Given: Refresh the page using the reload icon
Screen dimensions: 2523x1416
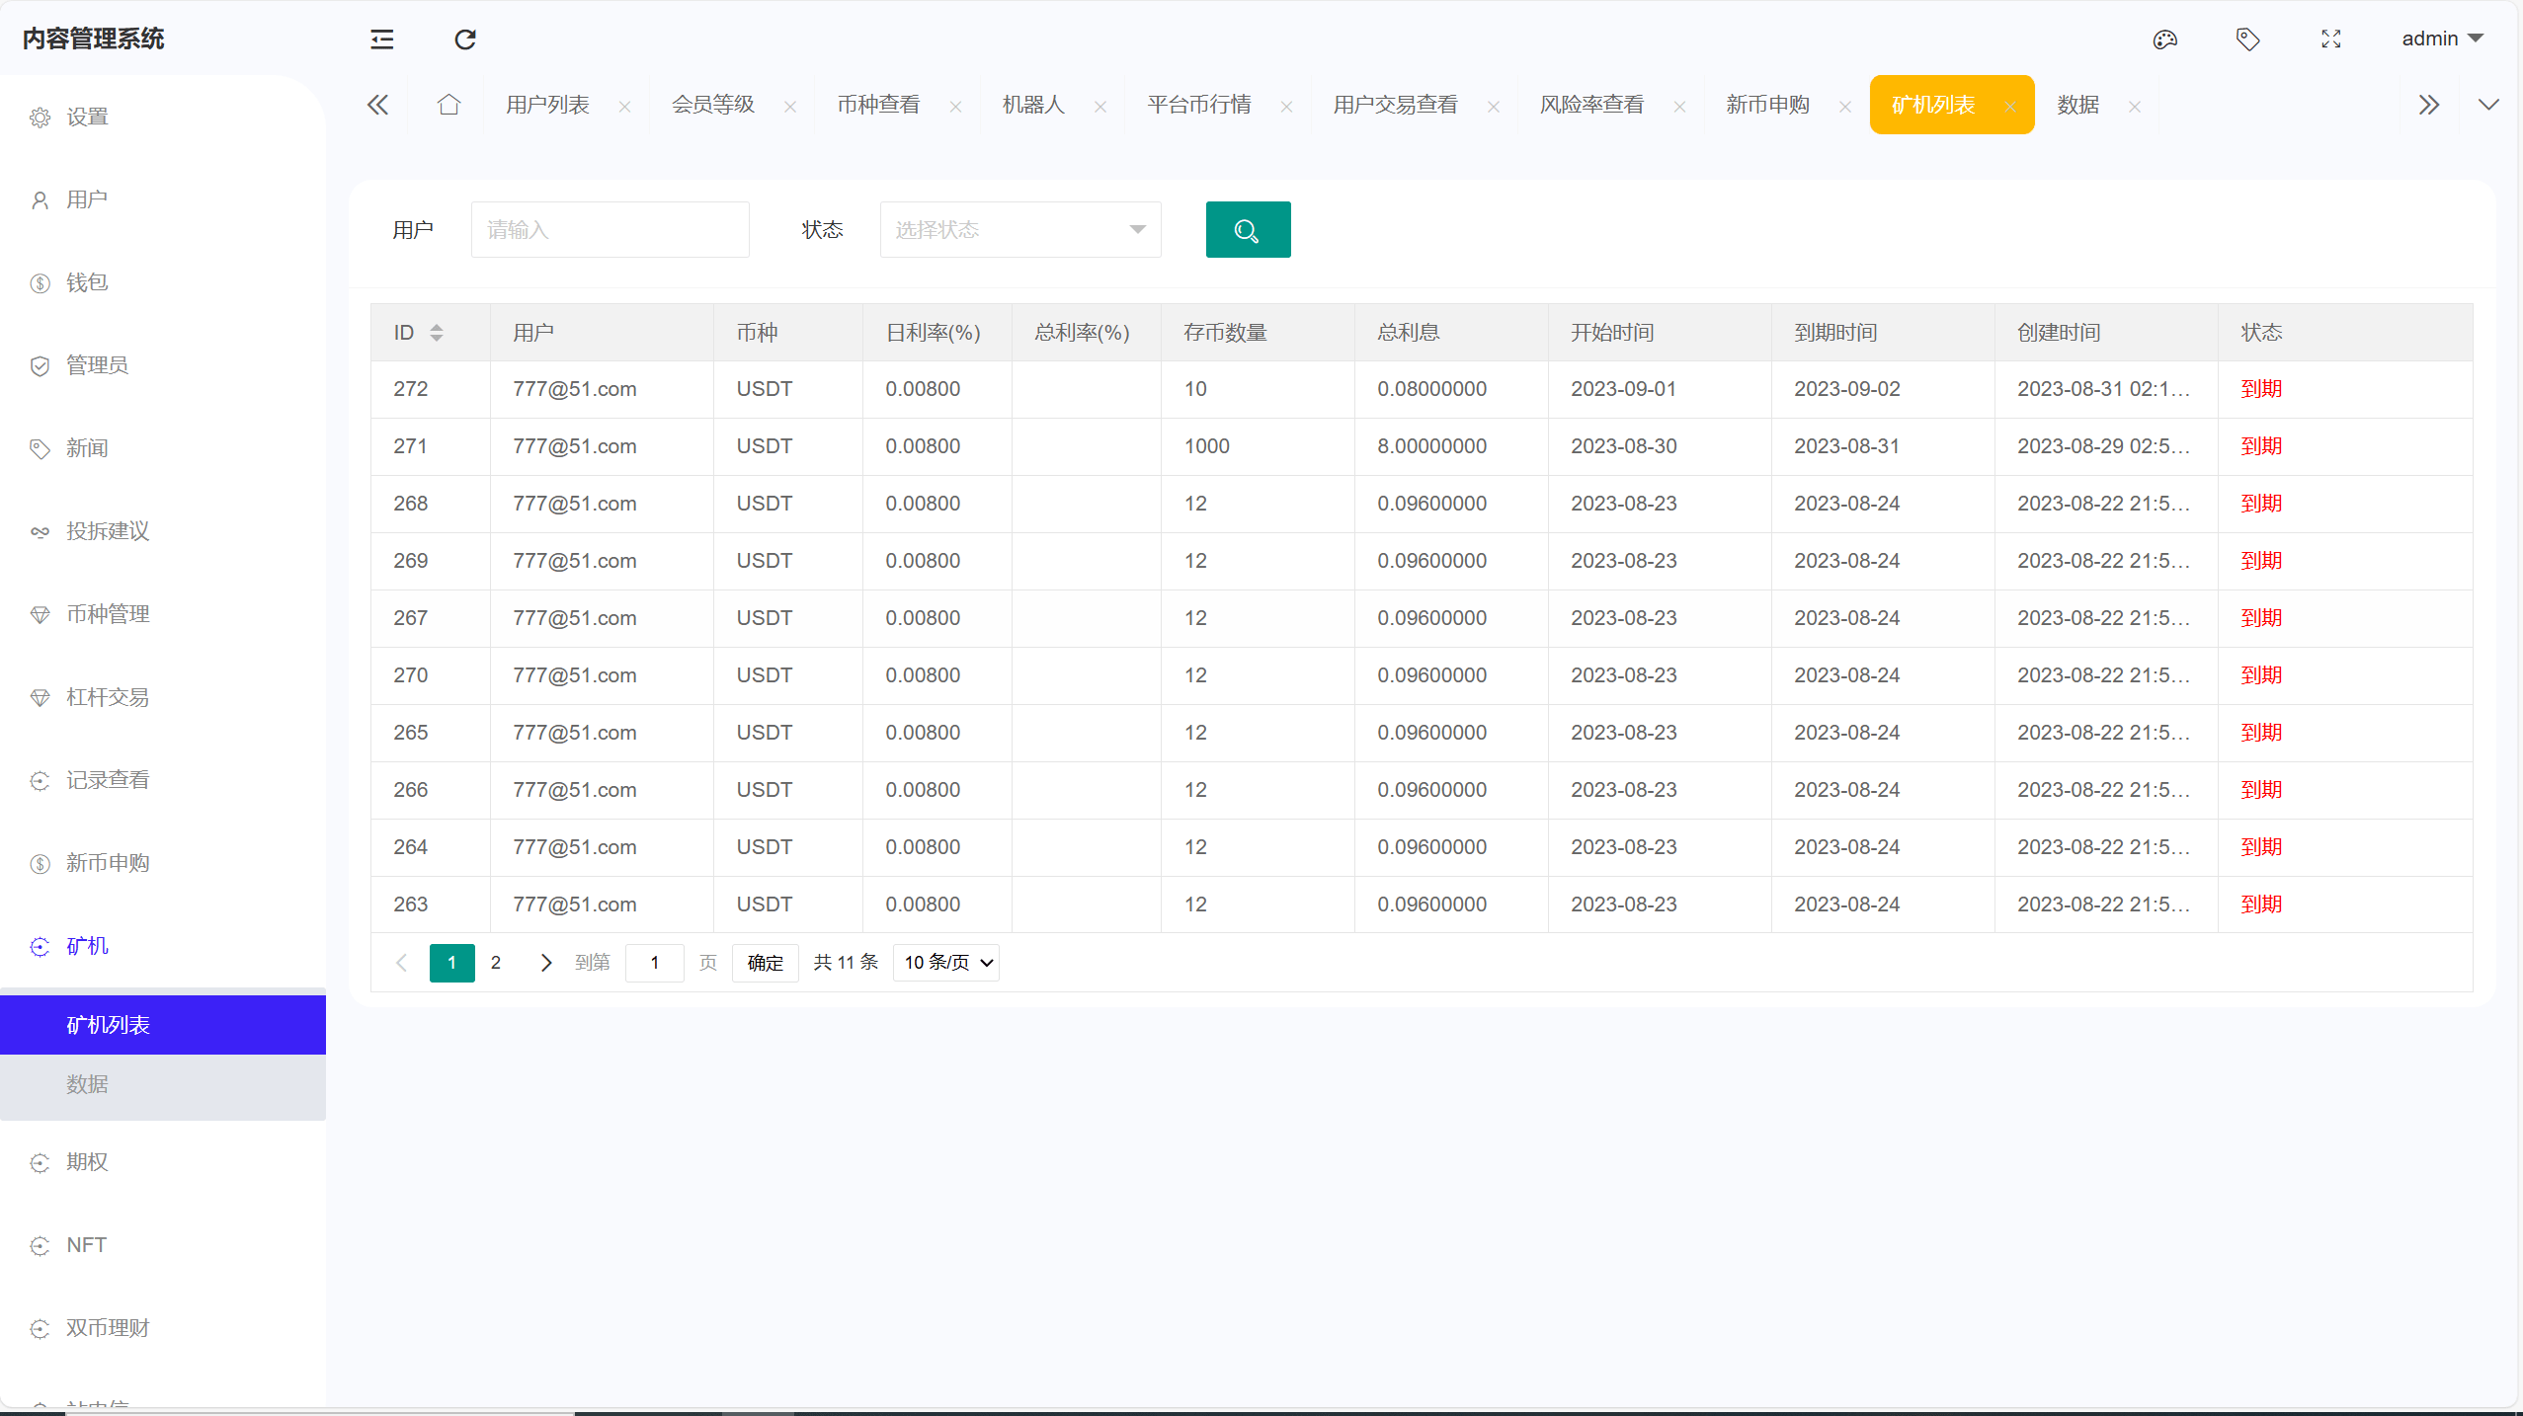Looking at the screenshot, I should point(464,39).
